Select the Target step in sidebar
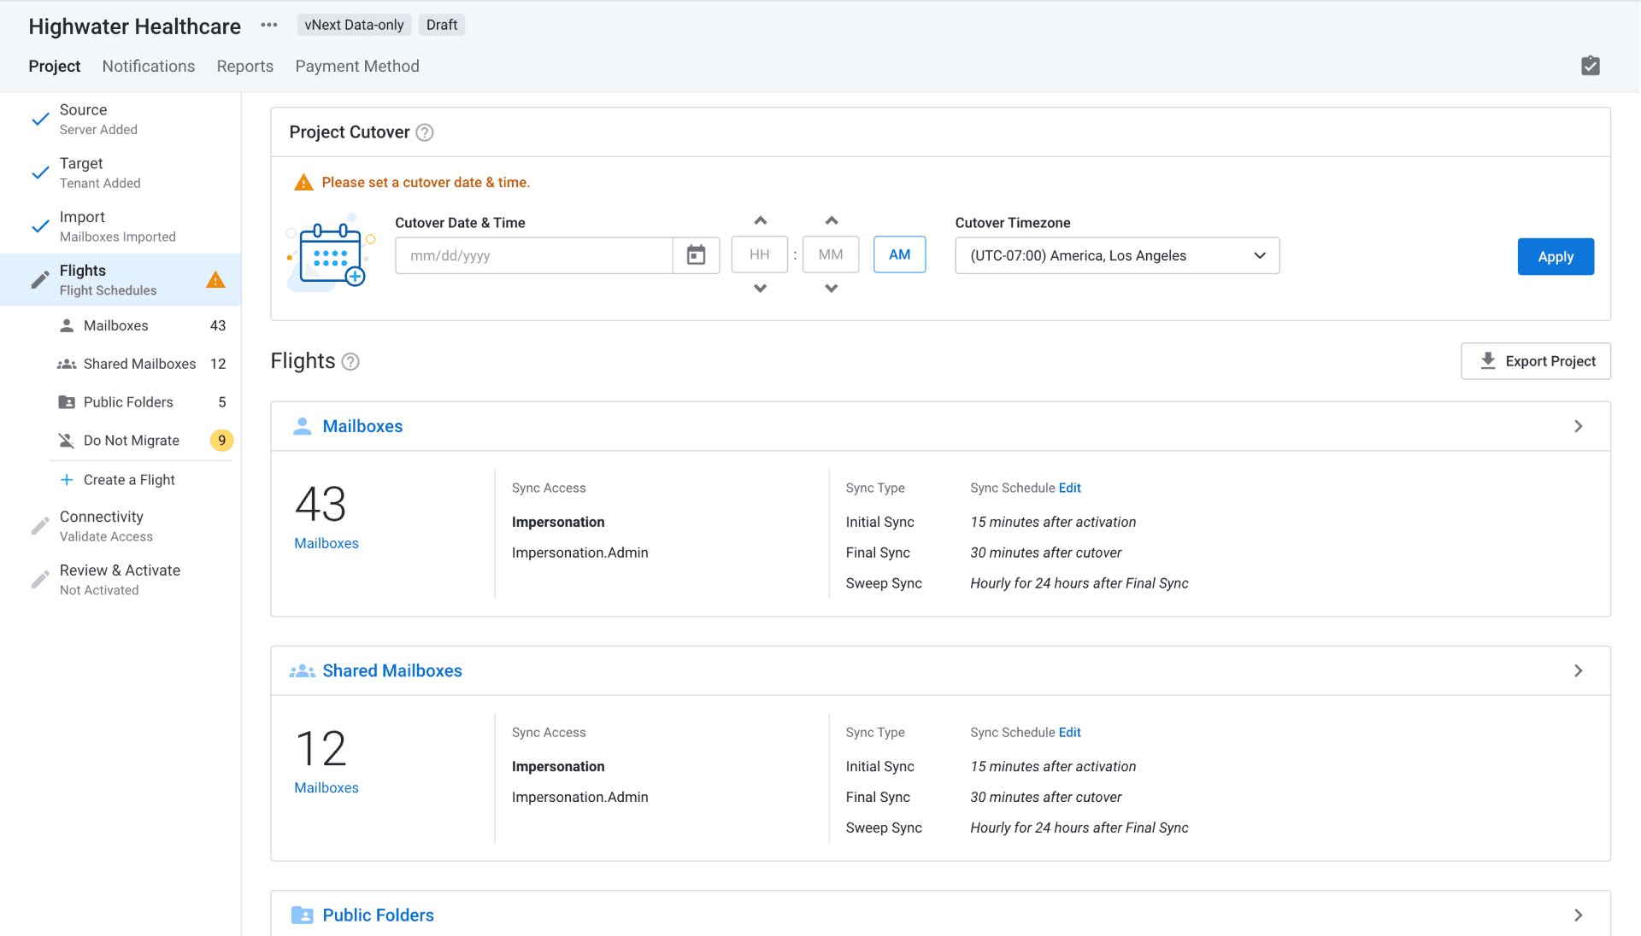1641x936 pixels. (121, 173)
